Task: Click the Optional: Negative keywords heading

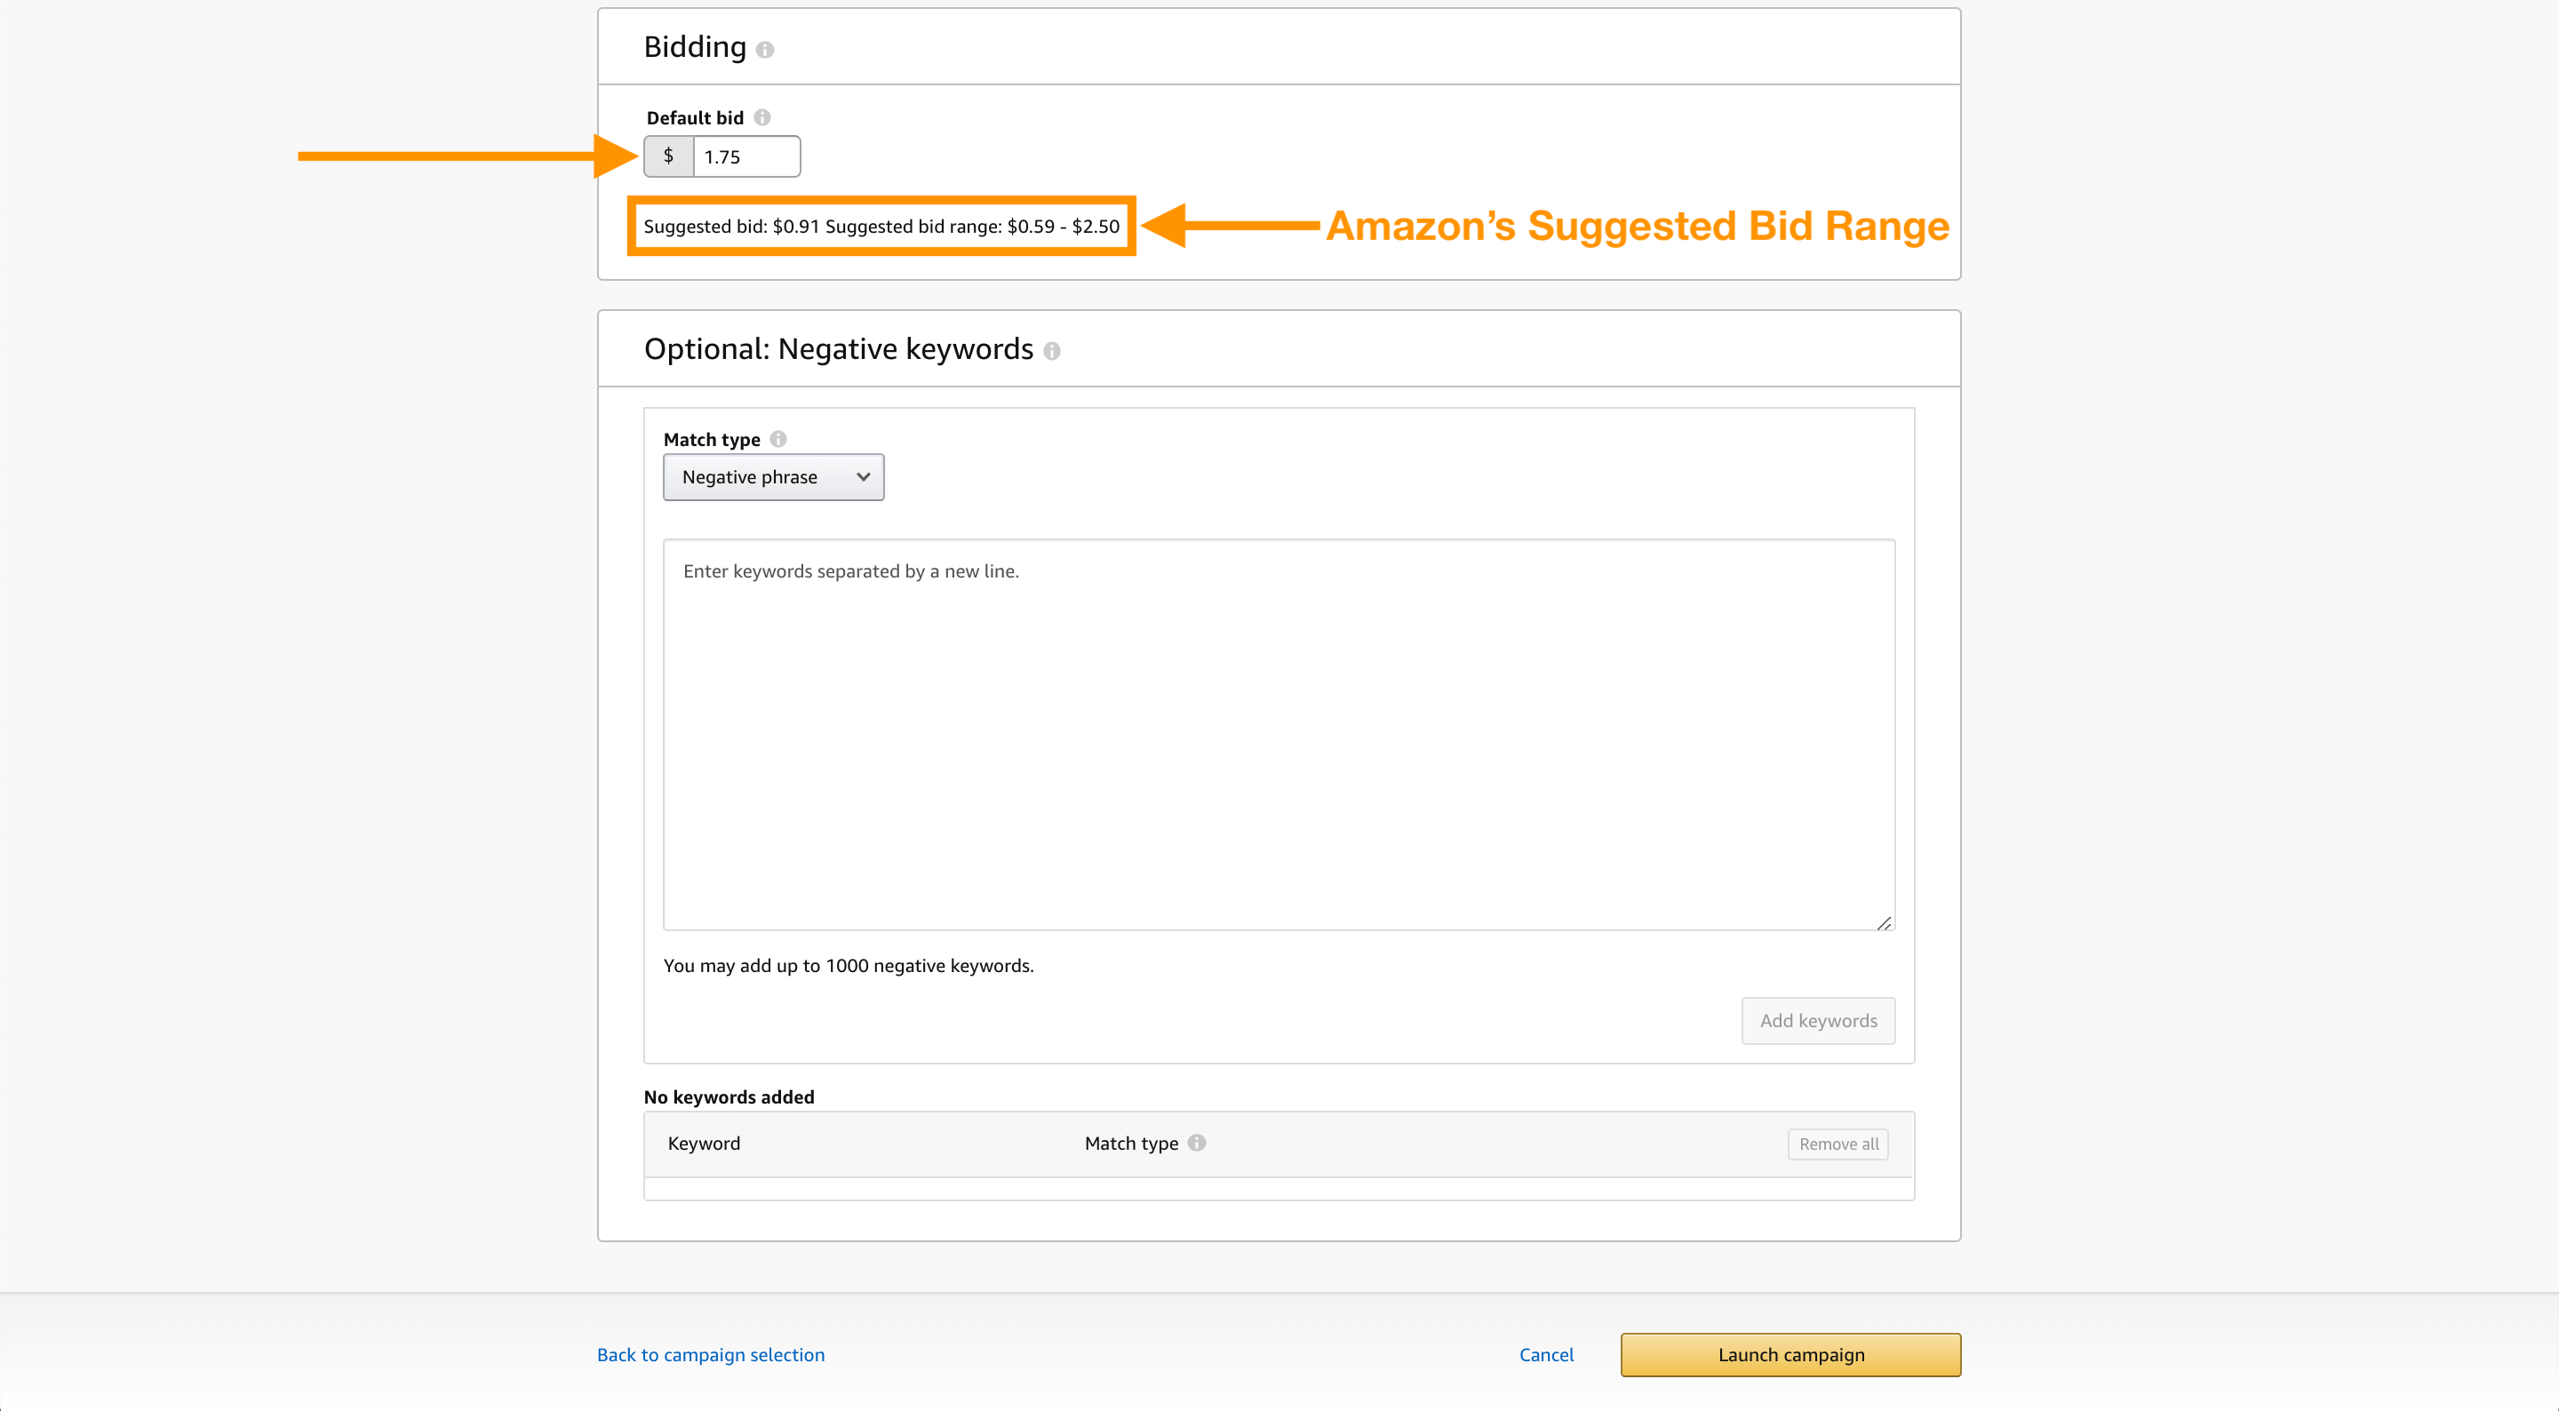Action: (x=837, y=349)
